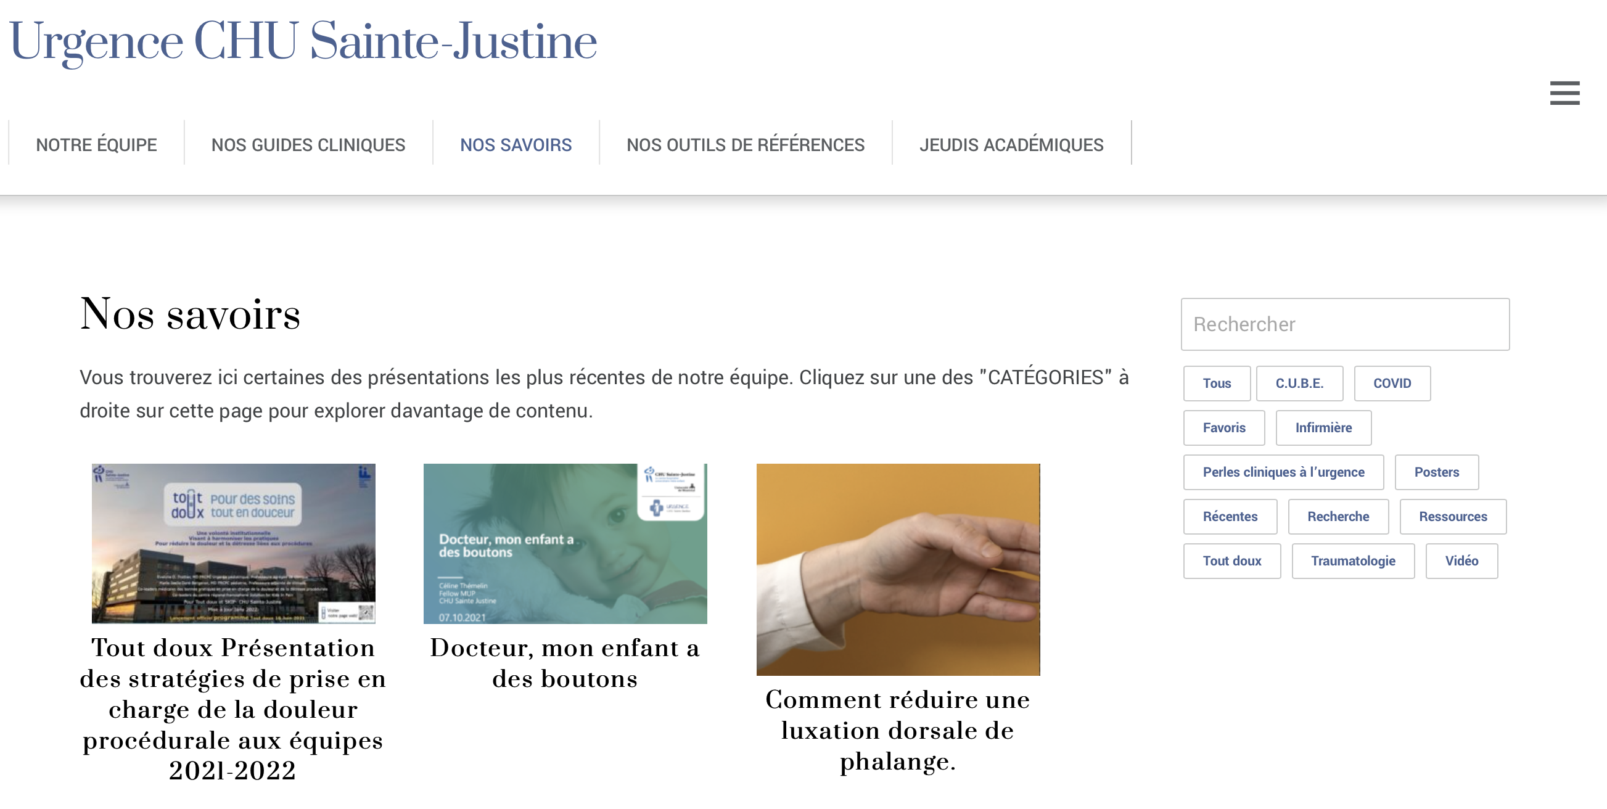
Task: Open 'Docteur, mon enfant a des boutons' title
Action: tap(565, 663)
